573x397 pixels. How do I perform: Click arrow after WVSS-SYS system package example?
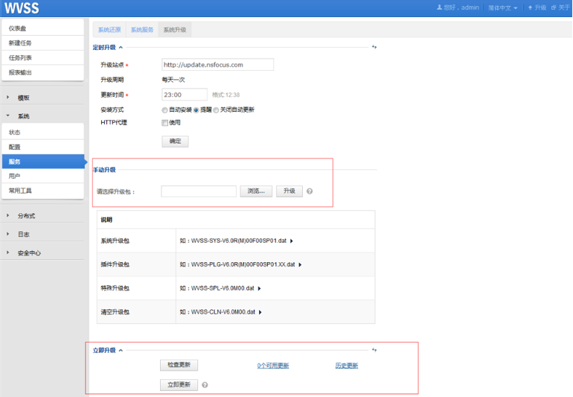[292, 241]
